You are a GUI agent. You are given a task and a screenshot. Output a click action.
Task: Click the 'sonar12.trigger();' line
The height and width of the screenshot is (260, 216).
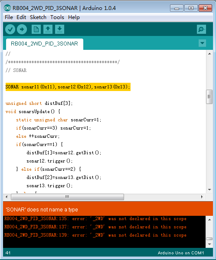[x=49, y=161]
